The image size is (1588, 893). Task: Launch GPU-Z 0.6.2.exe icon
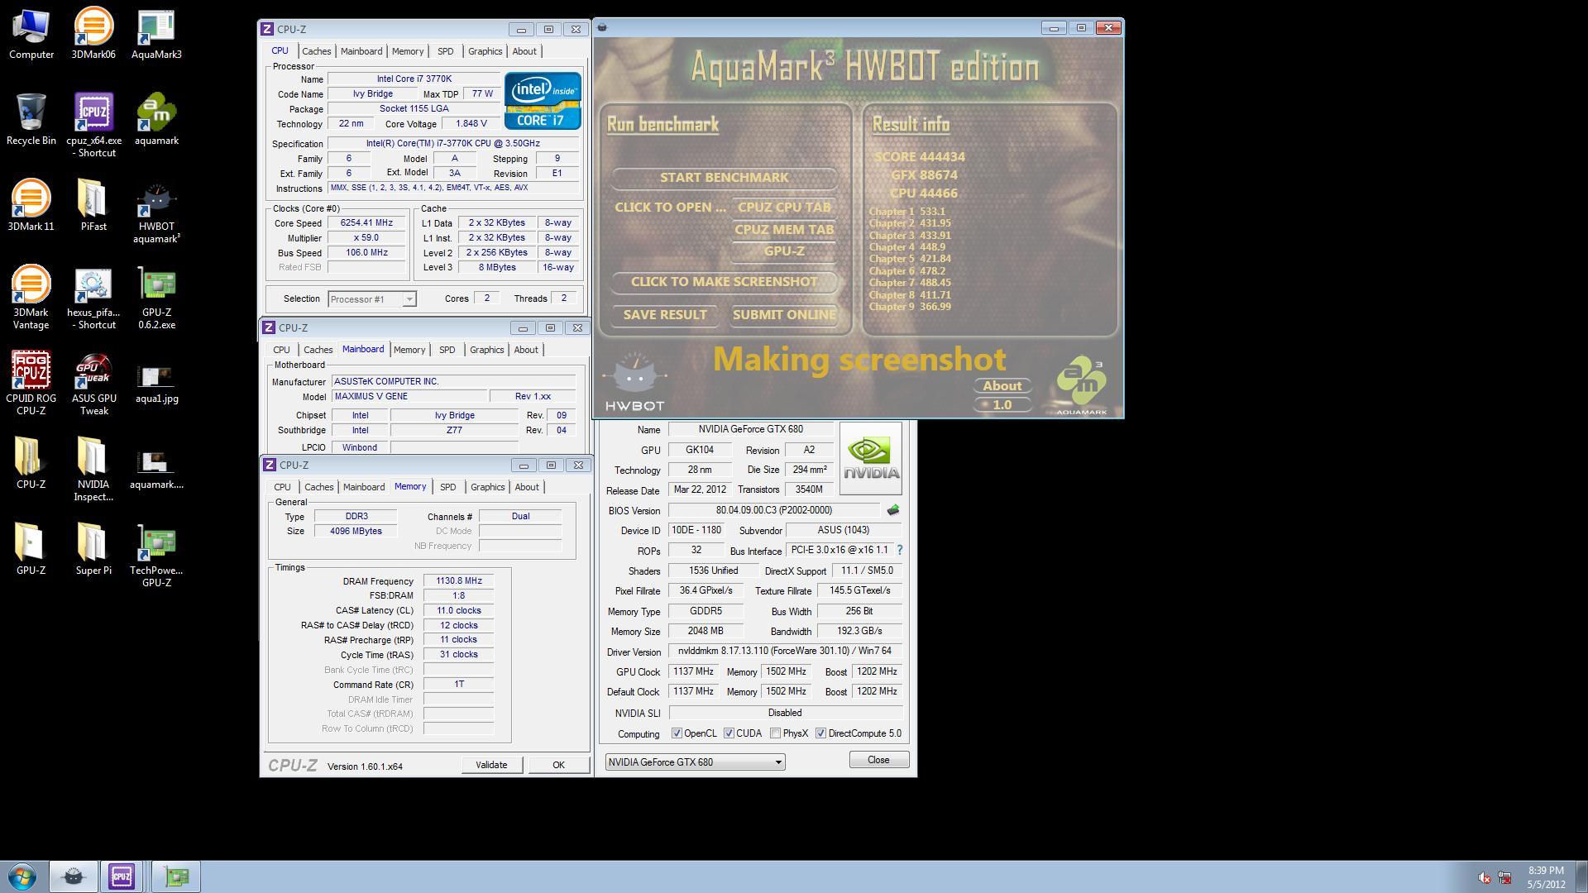pyautogui.click(x=156, y=298)
